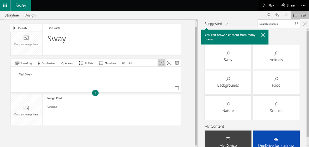Click the Undo arrow icon
Viewport: 309px width, 147px height.
tap(277, 15)
